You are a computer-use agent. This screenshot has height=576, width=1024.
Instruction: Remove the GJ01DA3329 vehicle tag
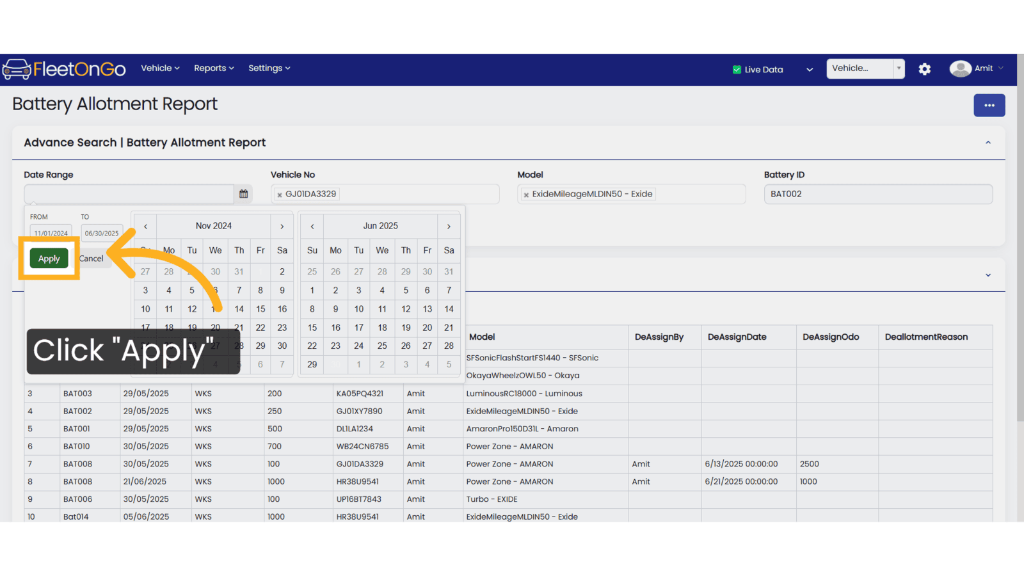(x=280, y=195)
